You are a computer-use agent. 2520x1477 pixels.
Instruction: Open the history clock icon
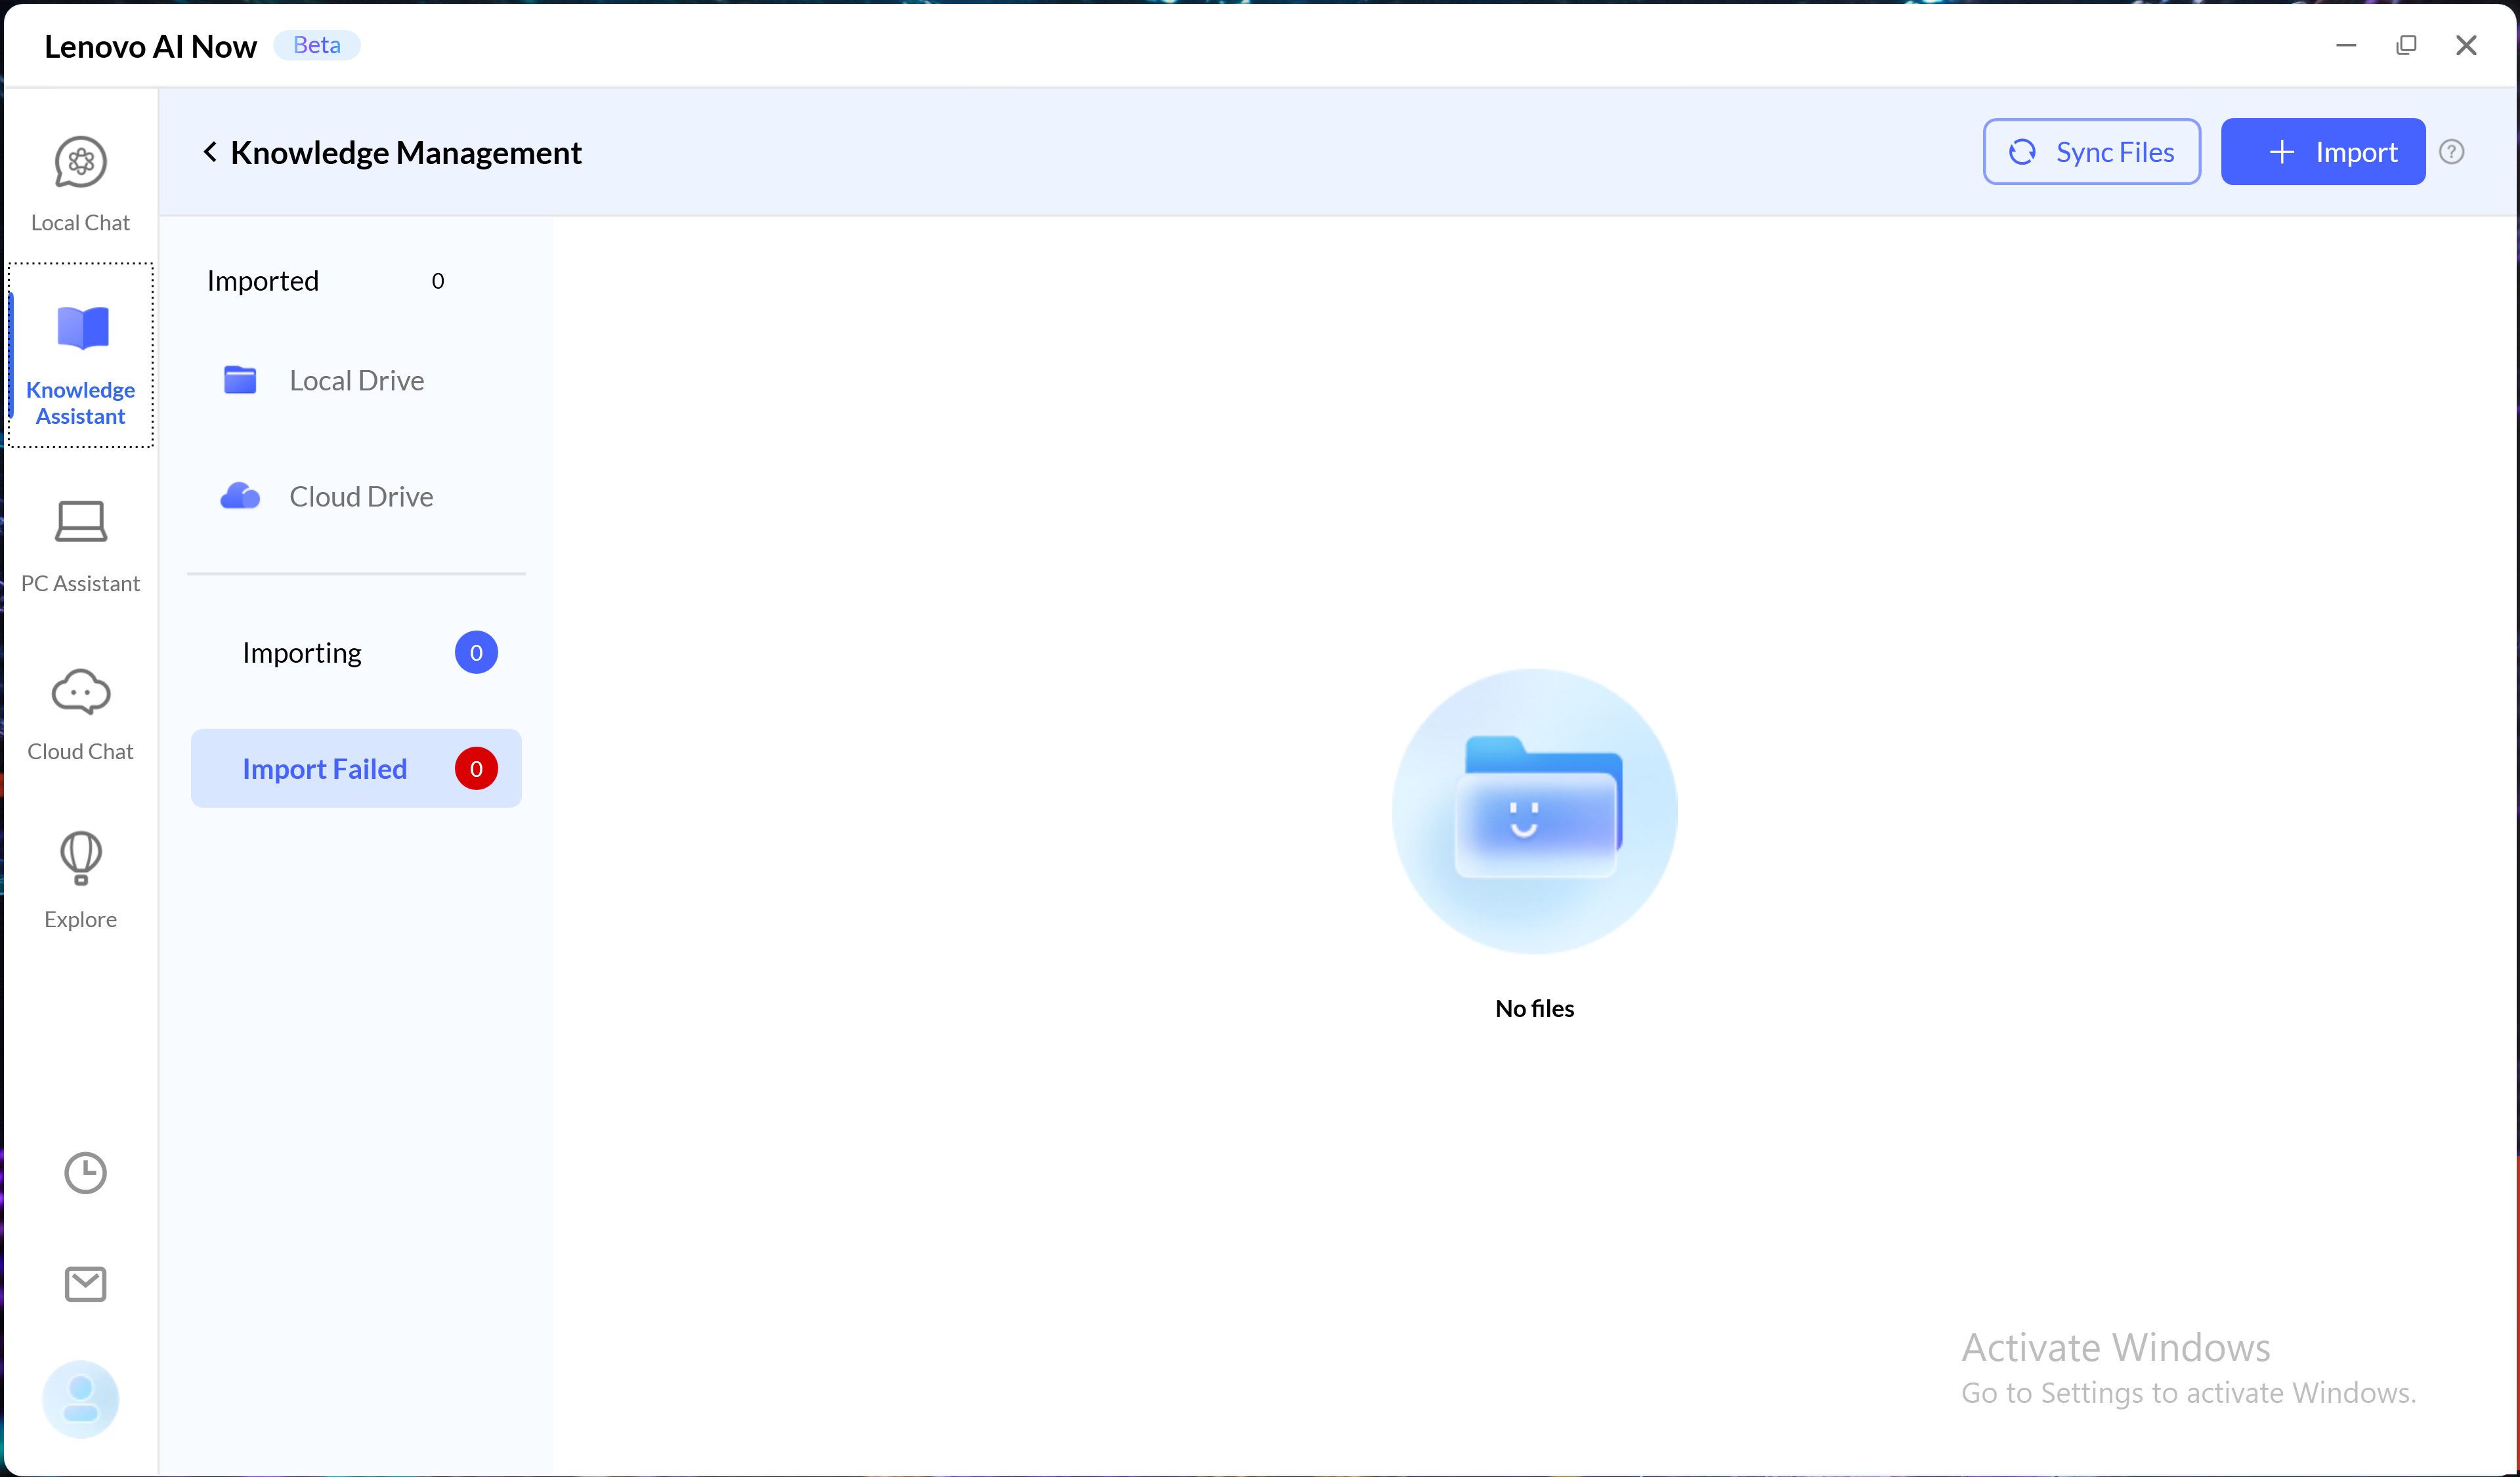click(x=85, y=1172)
